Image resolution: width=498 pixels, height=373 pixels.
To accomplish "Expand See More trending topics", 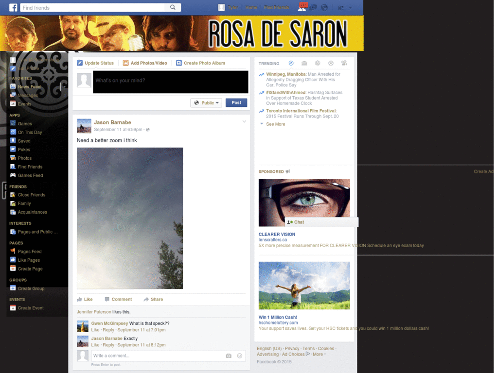I will (275, 124).
